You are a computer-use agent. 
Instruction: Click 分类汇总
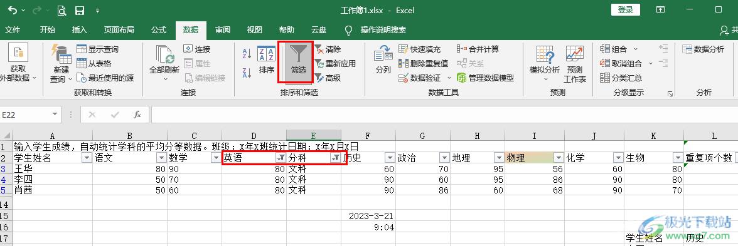tap(621, 78)
